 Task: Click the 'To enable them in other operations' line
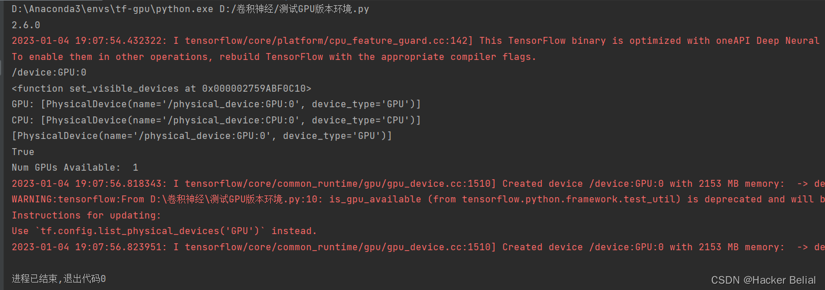[x=274, y=57]
